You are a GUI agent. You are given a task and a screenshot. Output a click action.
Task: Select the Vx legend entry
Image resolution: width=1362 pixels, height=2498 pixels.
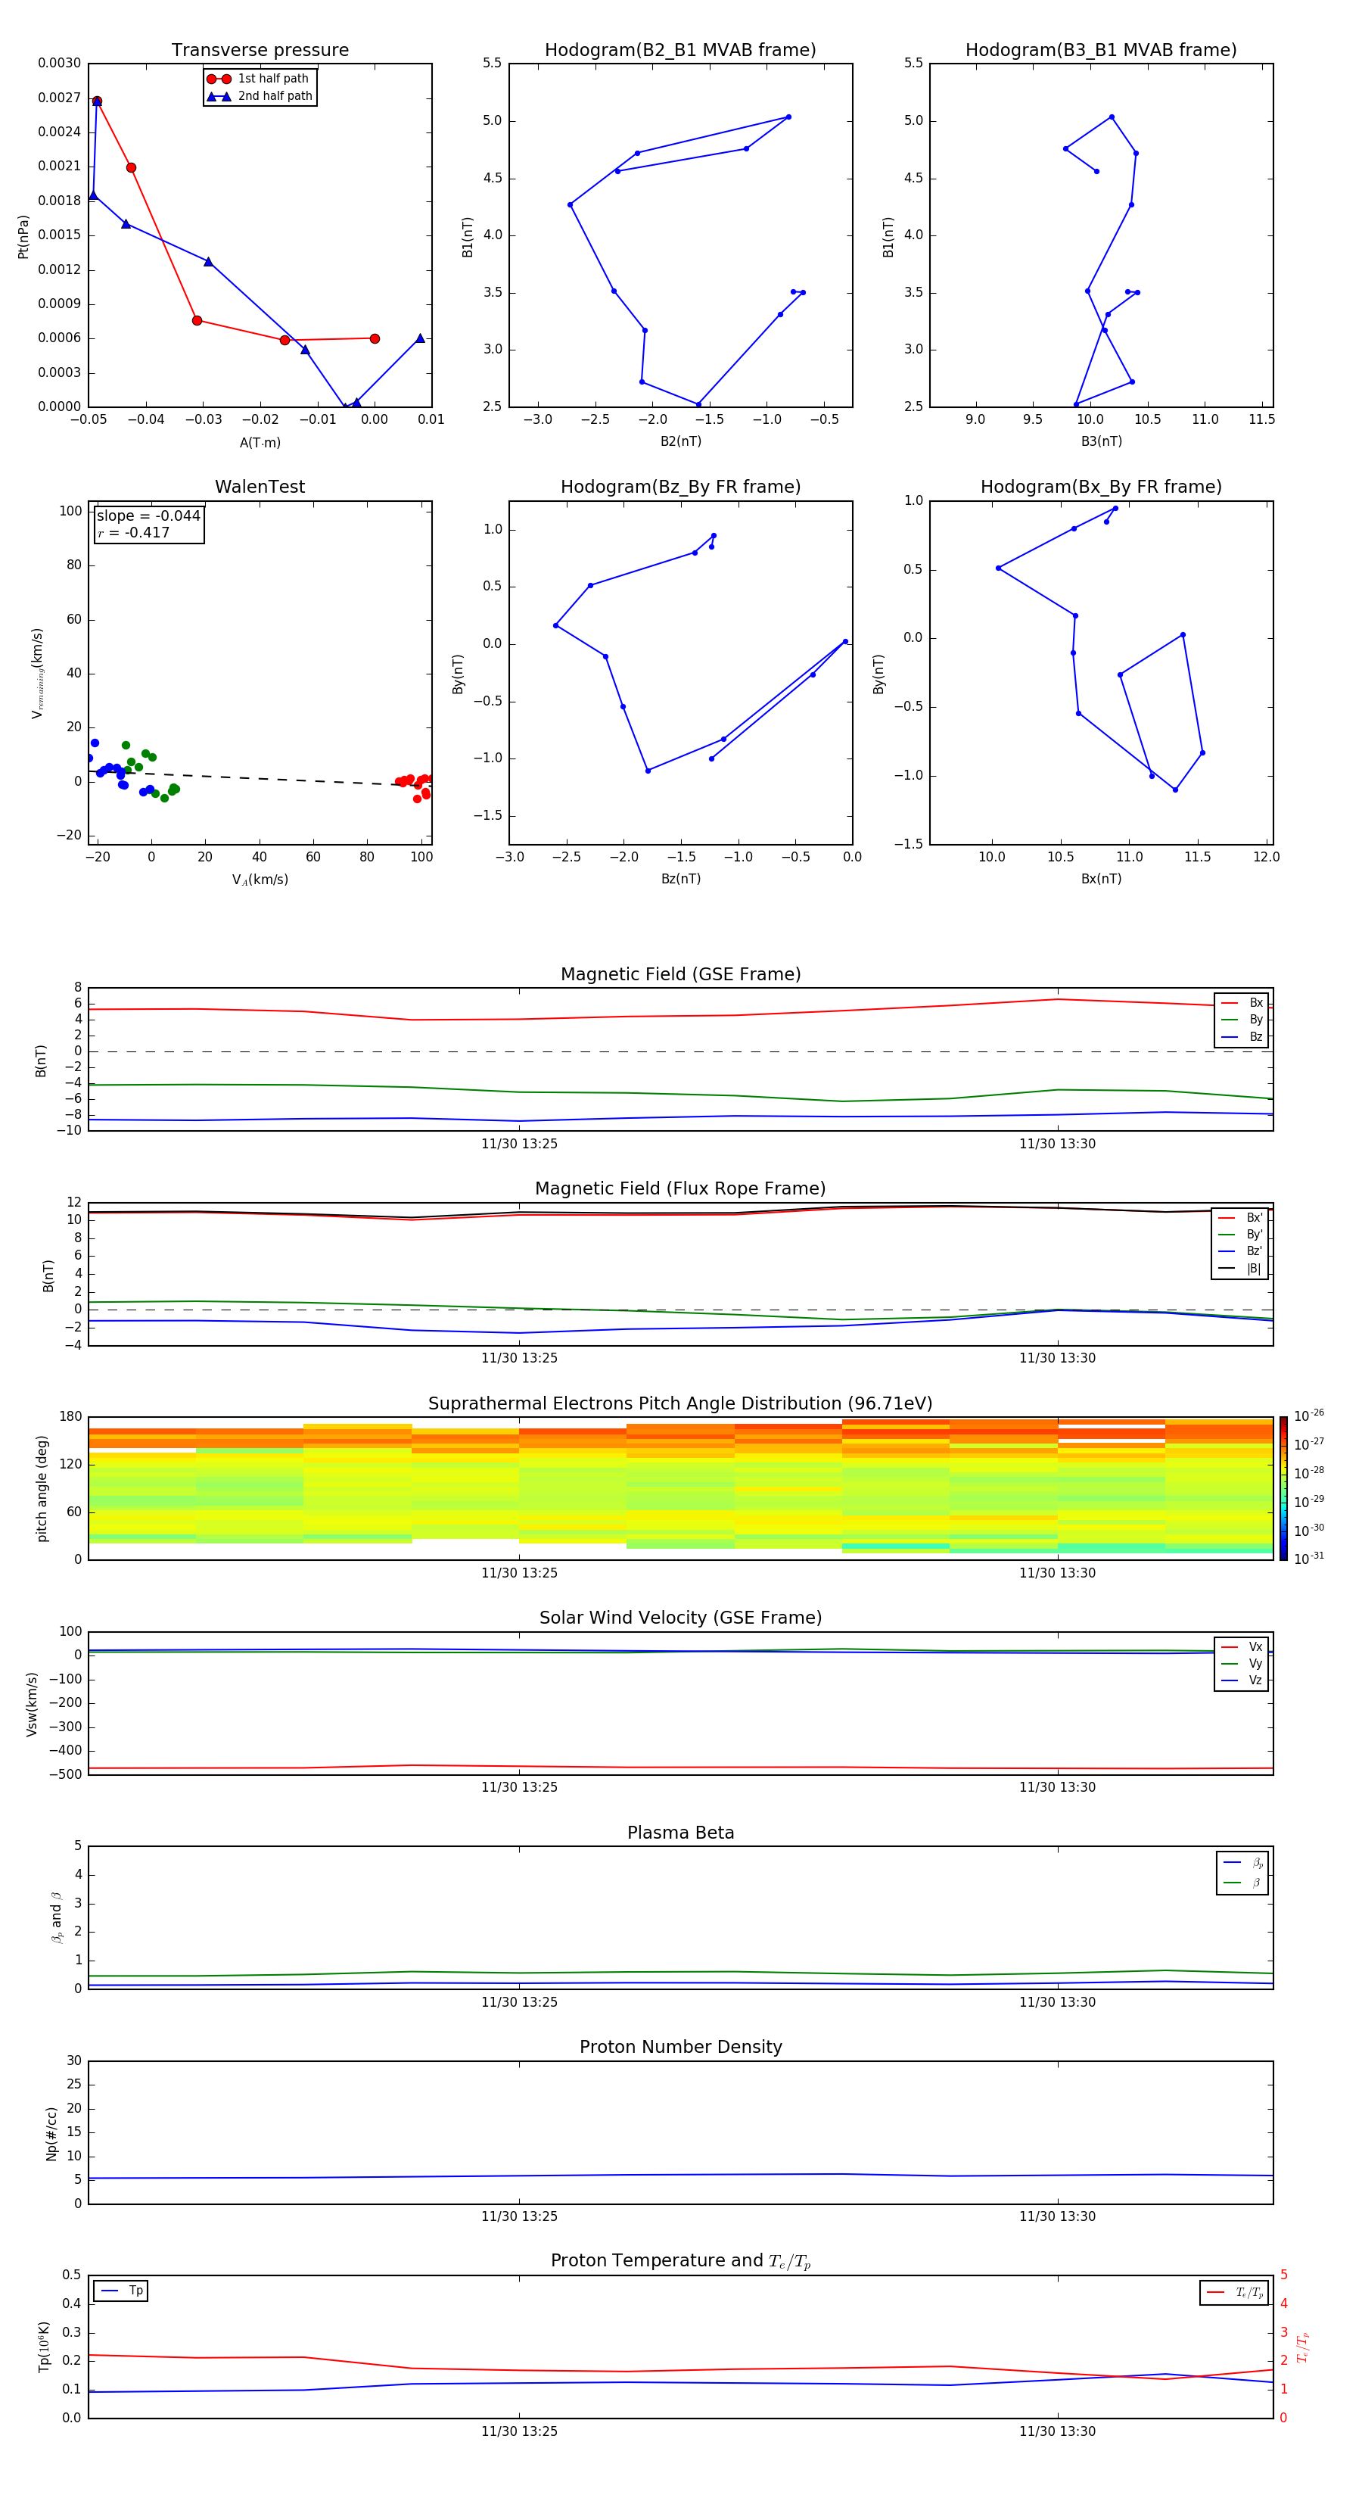(x=1242, y=1646)
